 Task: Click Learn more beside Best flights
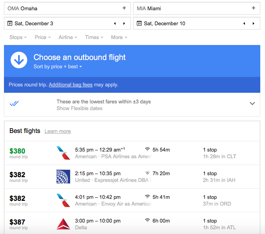[x=58, y=131]
